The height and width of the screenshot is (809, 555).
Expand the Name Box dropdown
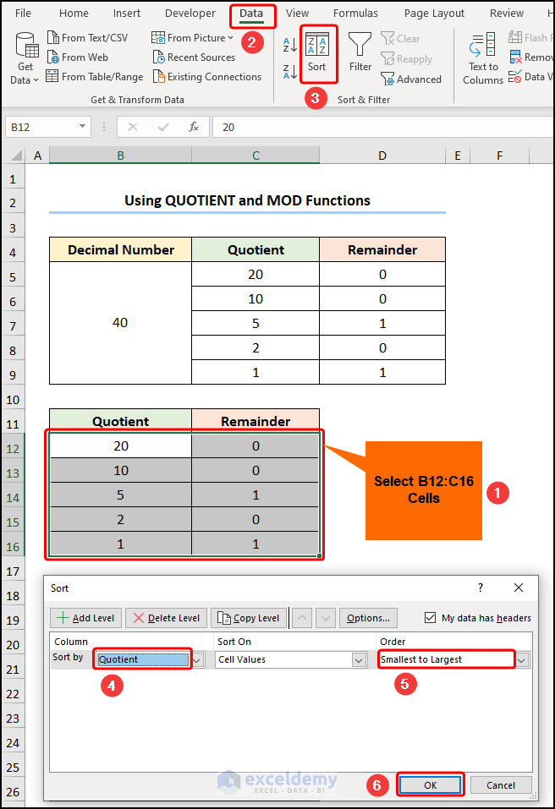(x=82, y=127)
